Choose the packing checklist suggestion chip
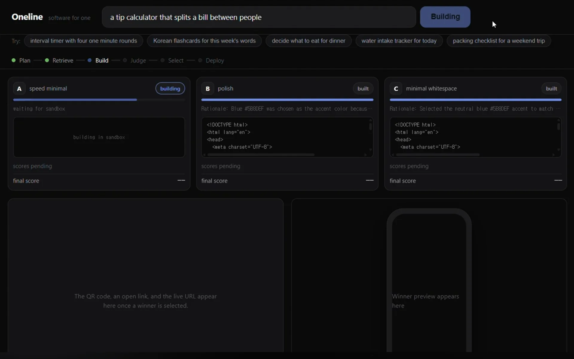This screenshot has width=574, height=359. pos(499,41)
